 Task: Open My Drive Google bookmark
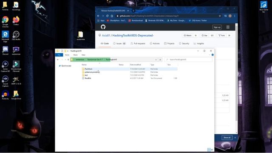coord(176,20)
